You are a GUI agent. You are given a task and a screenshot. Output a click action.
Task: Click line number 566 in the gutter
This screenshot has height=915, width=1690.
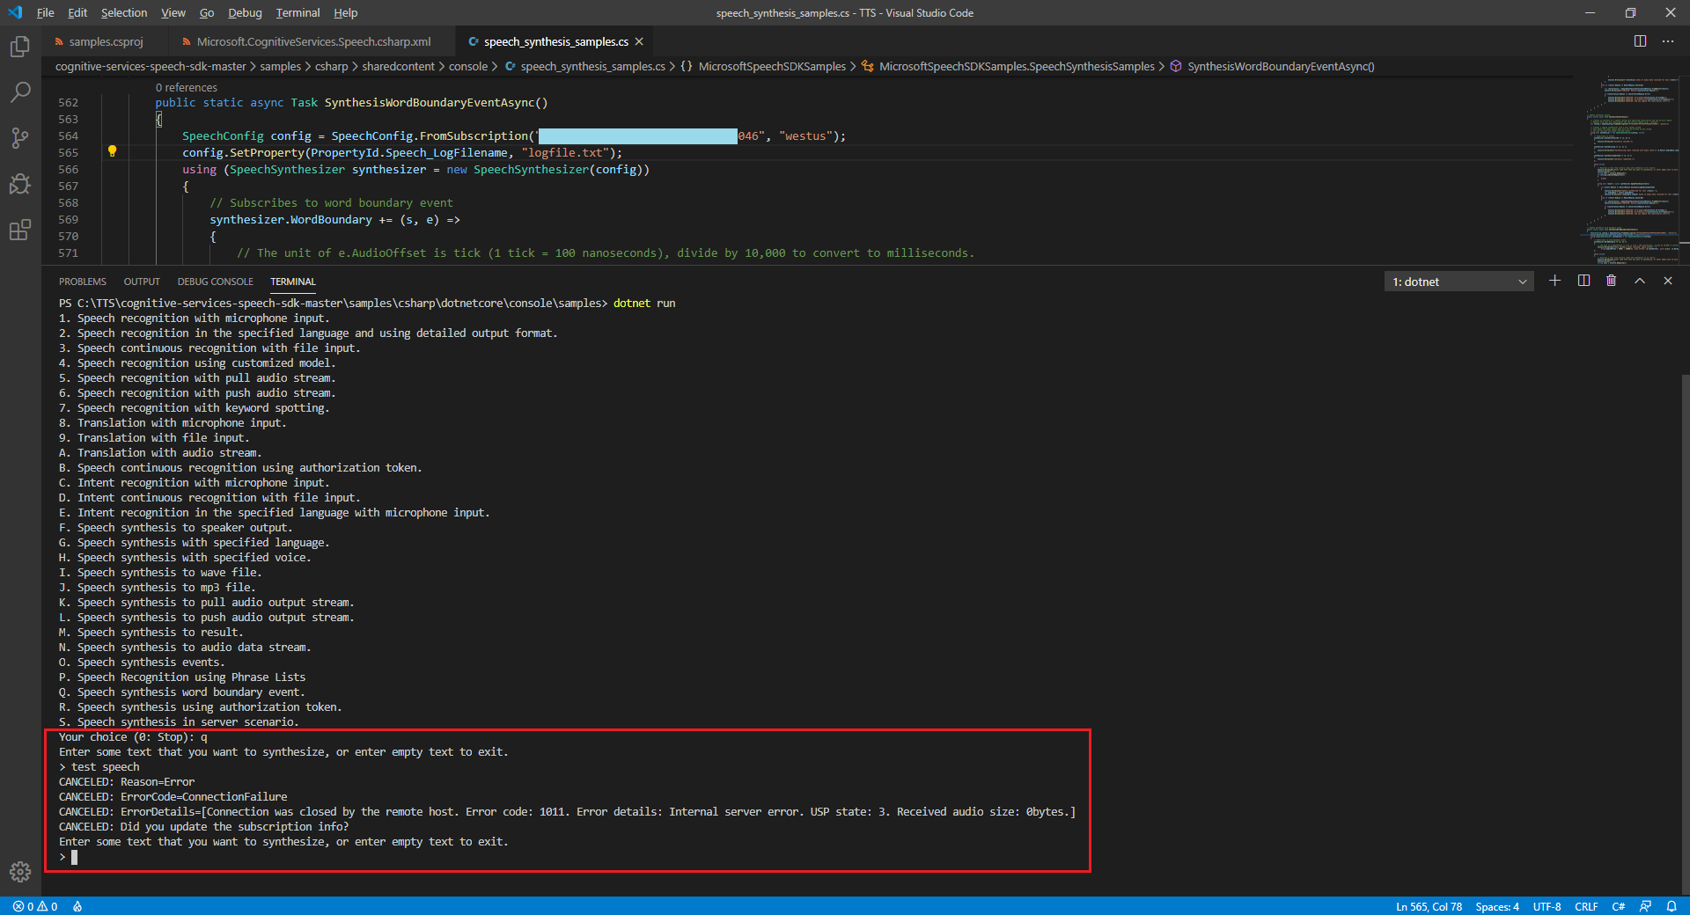69,169
